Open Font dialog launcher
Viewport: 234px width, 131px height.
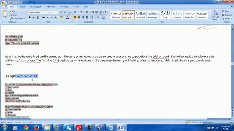tap(71, 22)
